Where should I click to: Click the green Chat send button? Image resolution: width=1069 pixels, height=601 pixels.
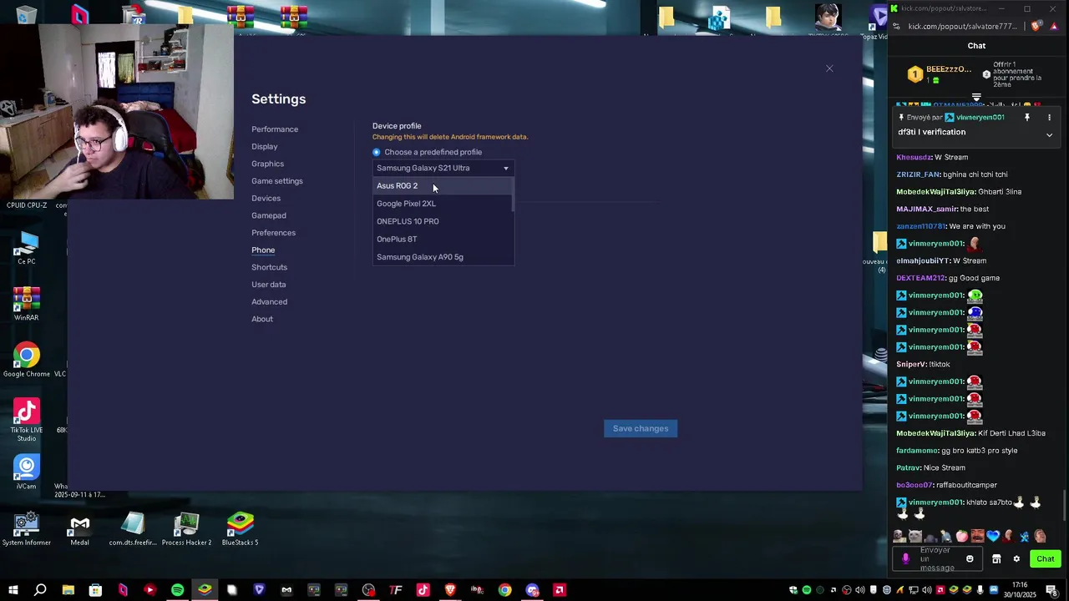pos(1046,559)
